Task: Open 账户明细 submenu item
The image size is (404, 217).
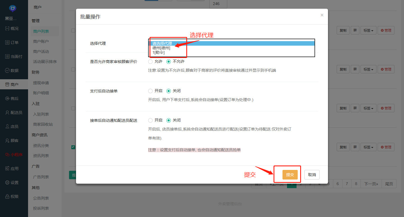Action: pyautogui.click(x=41, y=93)
